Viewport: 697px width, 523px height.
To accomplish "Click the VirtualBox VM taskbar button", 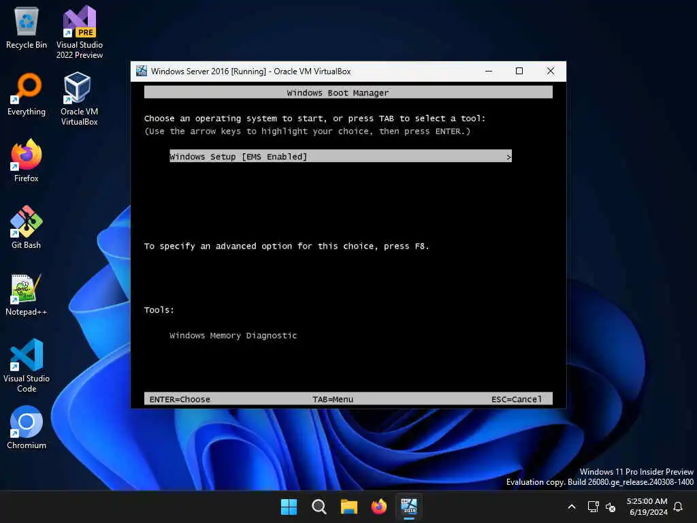I will 409,507.
